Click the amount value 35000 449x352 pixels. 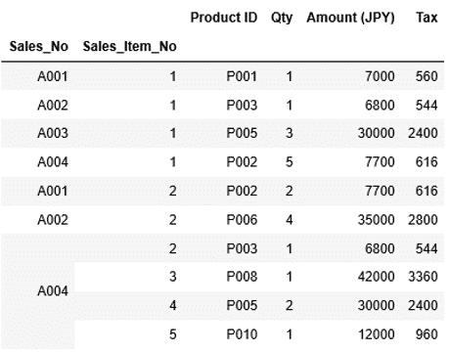click(x=376, y=220)
